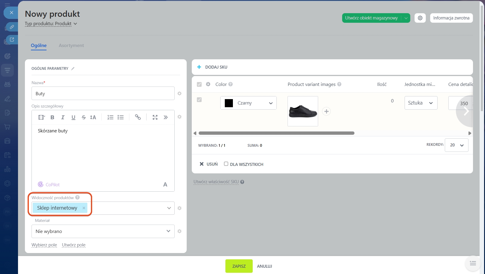Uncheck the Czarny variant row checkbox

[x=199, y=100]
